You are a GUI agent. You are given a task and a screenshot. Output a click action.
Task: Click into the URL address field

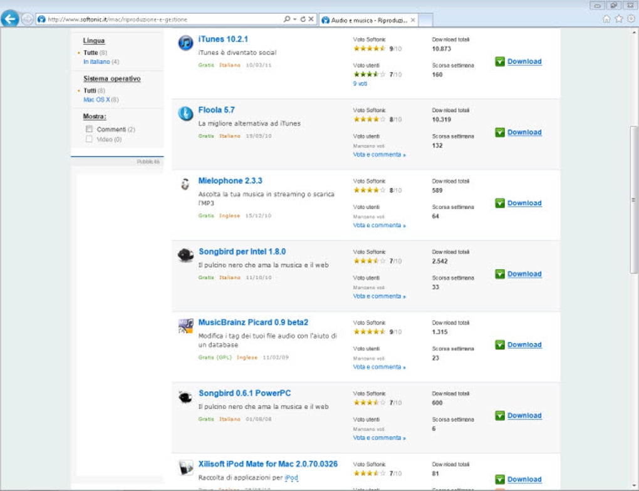163,19
